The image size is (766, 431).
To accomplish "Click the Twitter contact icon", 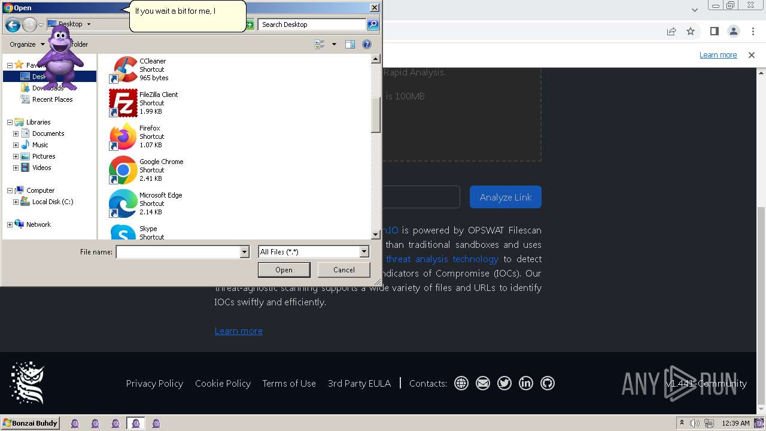I will pyautogui.click(x=504, y=383).
